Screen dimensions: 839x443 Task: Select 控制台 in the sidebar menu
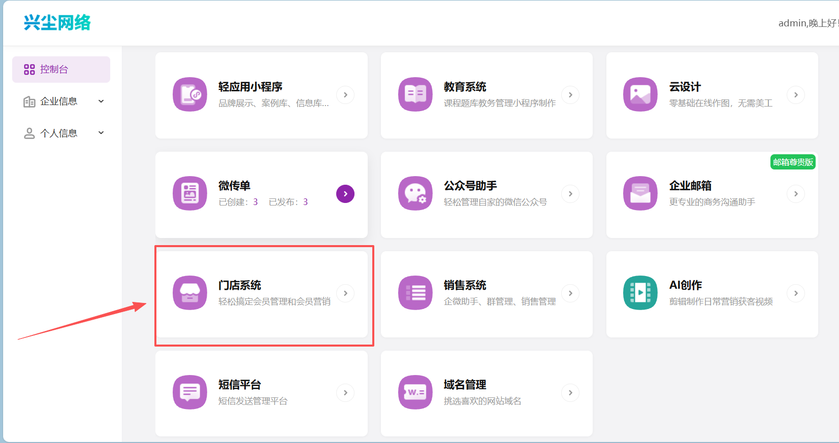(61, 70)
